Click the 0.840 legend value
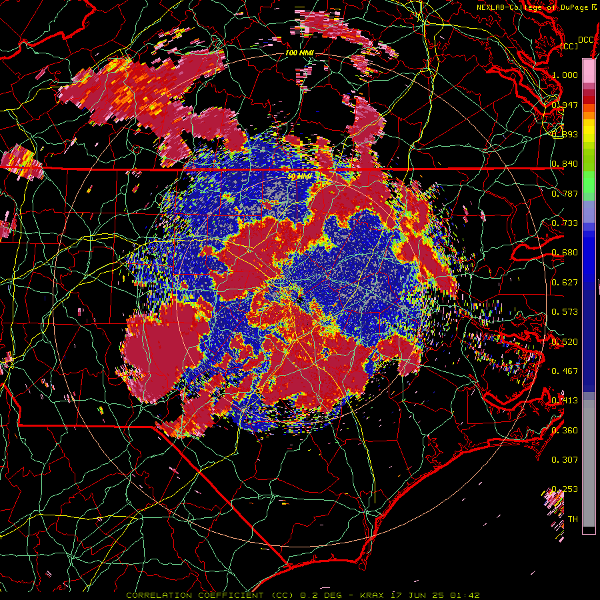This screenshot has height=600, width=600. pos(565,164)
